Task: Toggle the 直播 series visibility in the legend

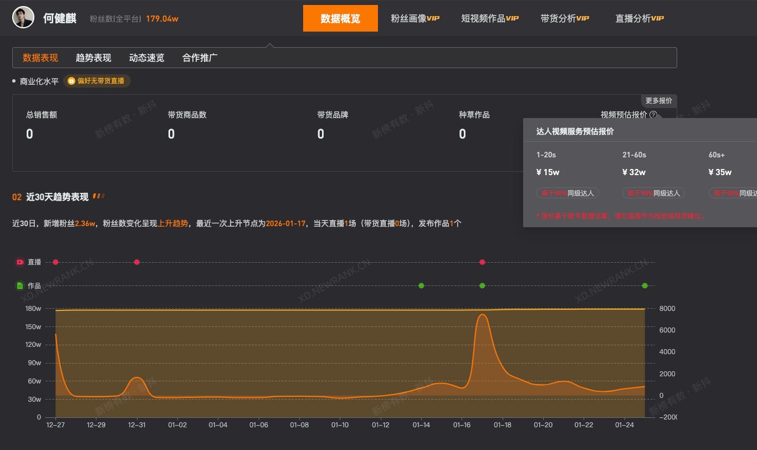Action: click(x=34, y=262)
